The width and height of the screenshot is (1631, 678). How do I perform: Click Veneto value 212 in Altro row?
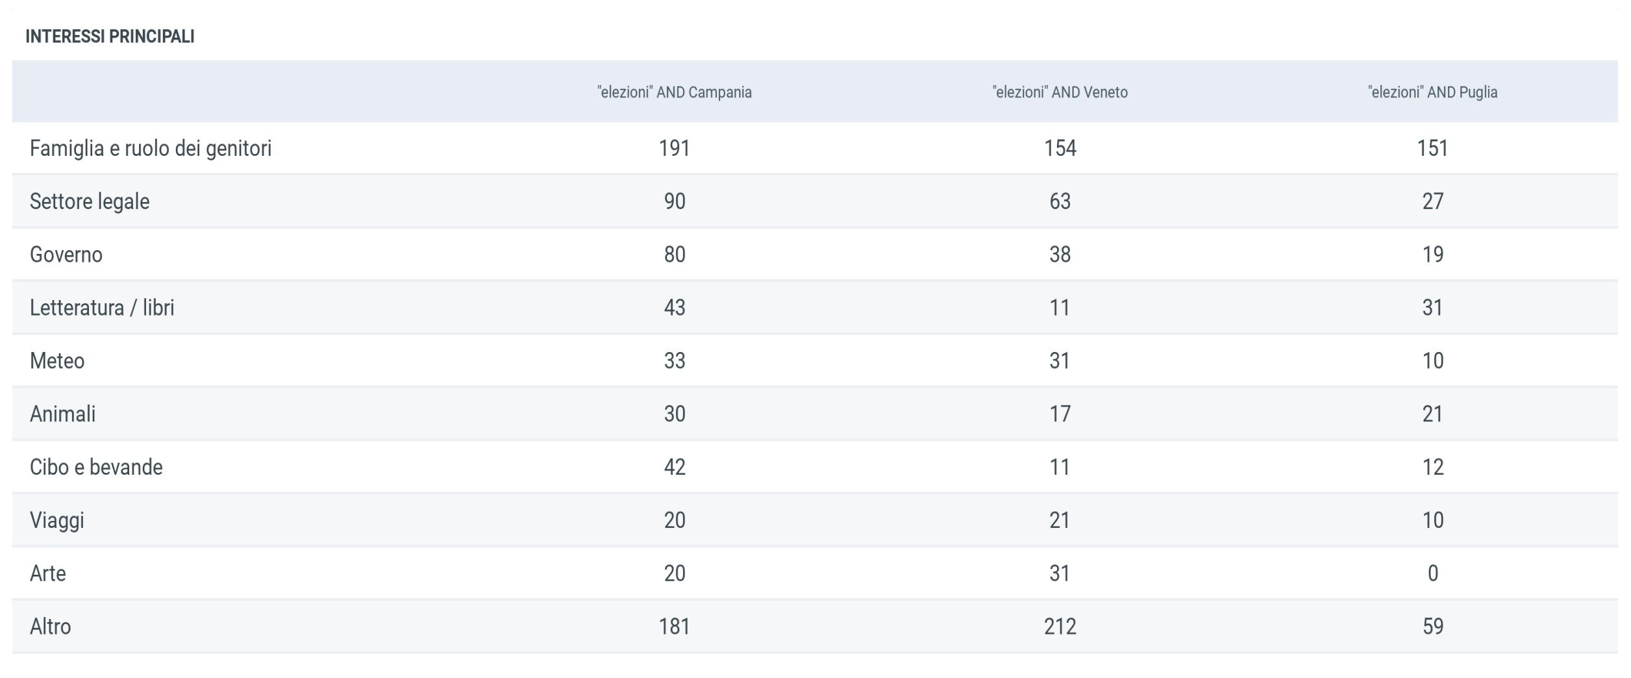coord(1060,627)
